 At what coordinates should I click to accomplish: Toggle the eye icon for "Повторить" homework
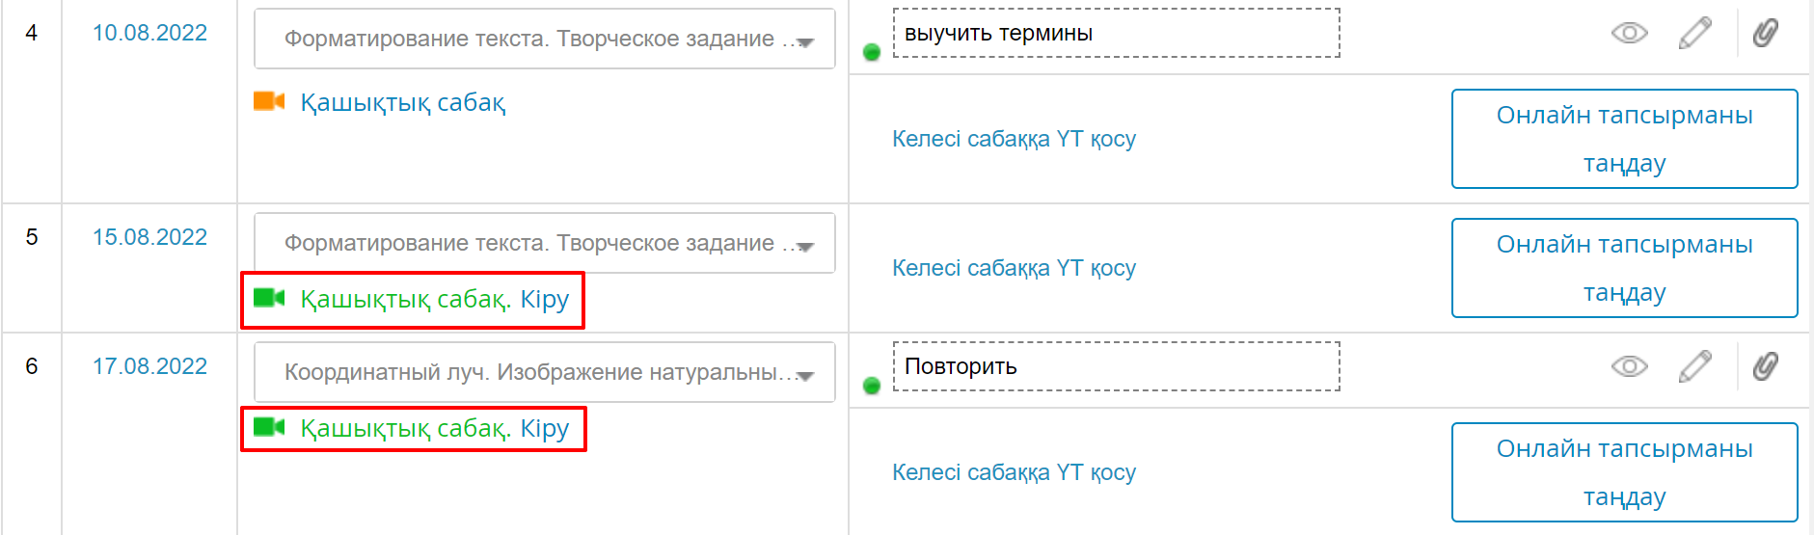[x=1629, y=366]
